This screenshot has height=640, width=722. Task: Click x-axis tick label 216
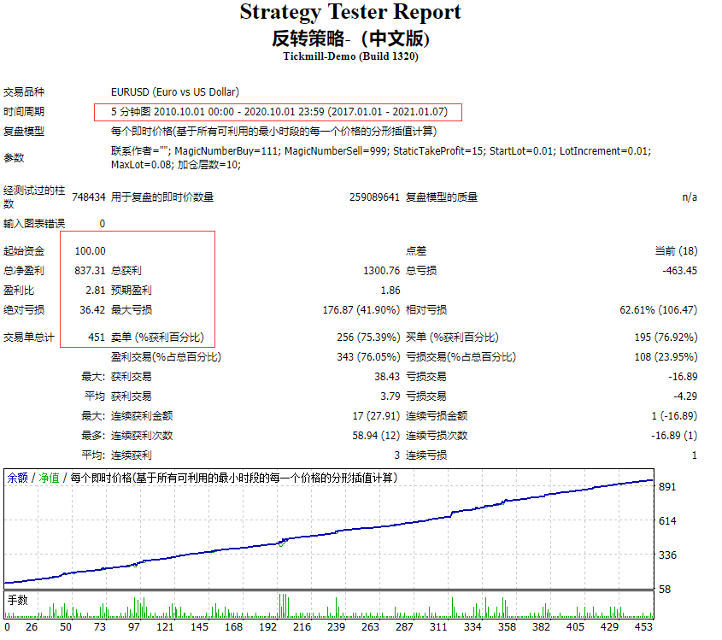(302, 627)
